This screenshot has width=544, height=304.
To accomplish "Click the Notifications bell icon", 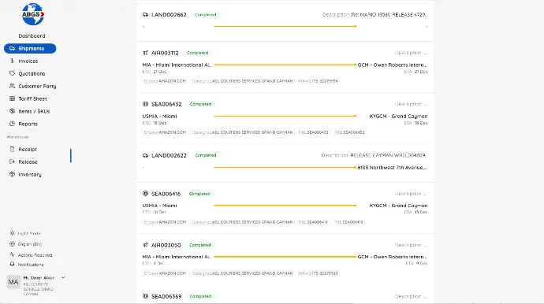I will [12, 264].
